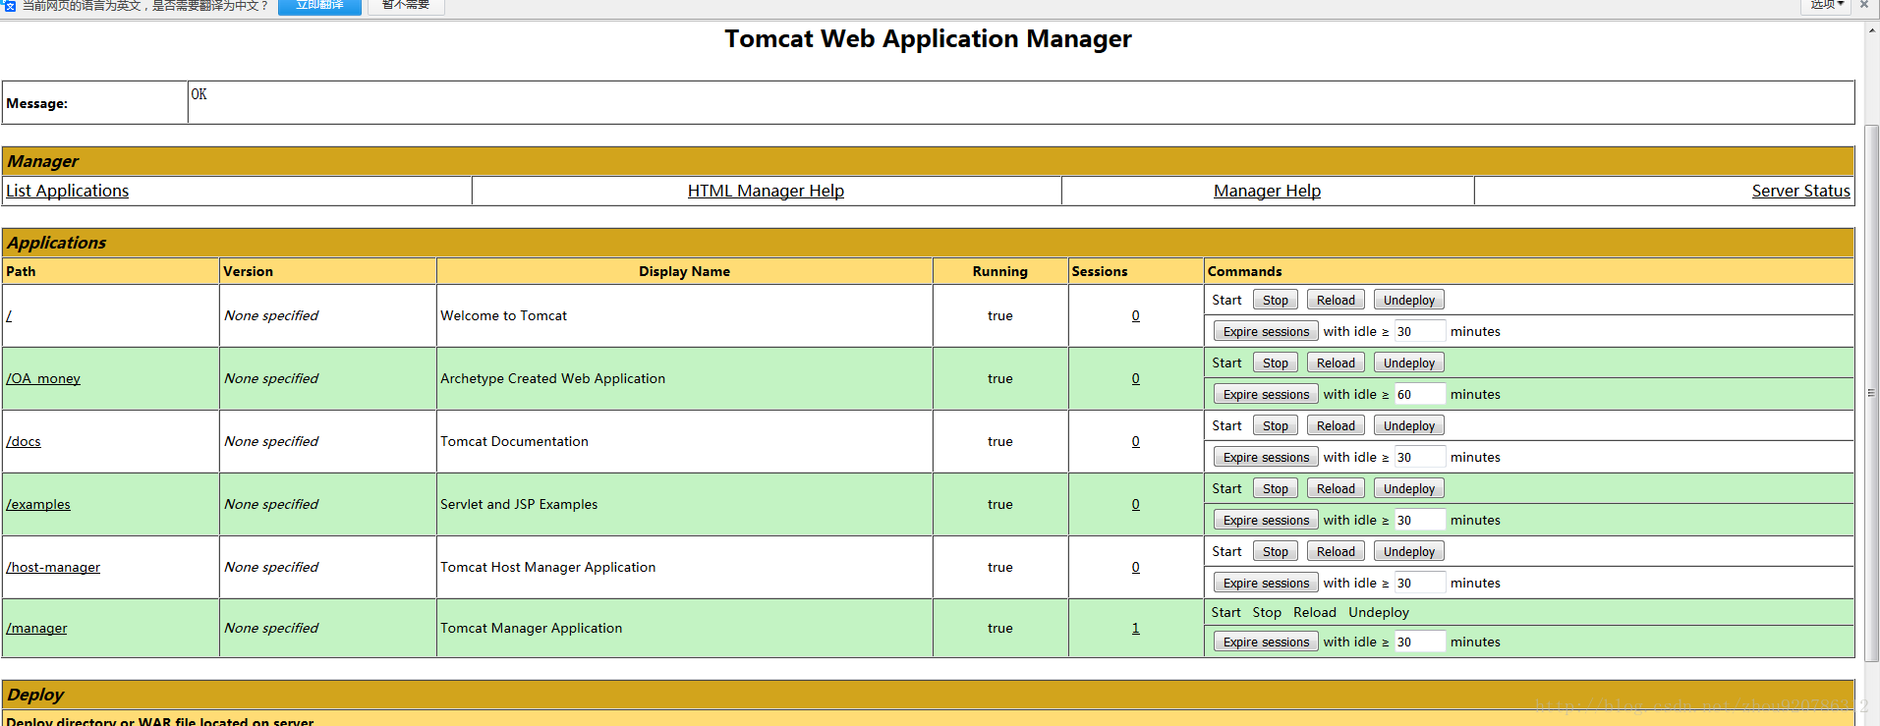The height and width of the screenshot is (726, 1880).
Task: Select the 'Tomcat Manager Application' display name
Action: coord(531,628)
